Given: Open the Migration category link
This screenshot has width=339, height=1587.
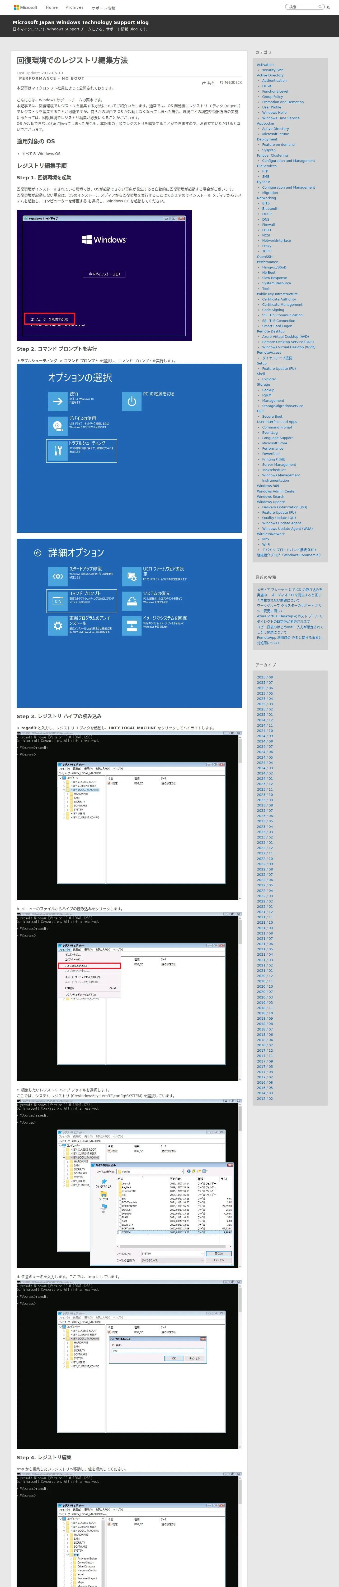Looking at the screenshot, I should (270, 193).
